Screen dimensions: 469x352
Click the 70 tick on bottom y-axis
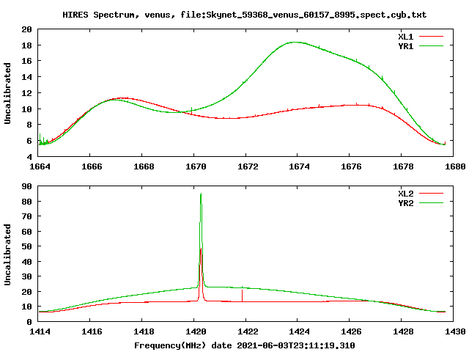(26, 216)
